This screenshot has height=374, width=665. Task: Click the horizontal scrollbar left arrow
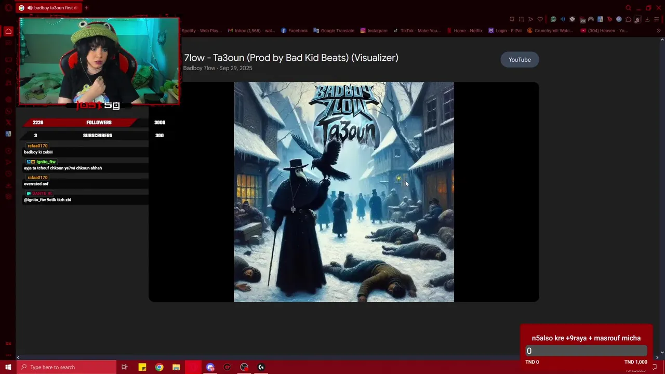tap(18, 357)
